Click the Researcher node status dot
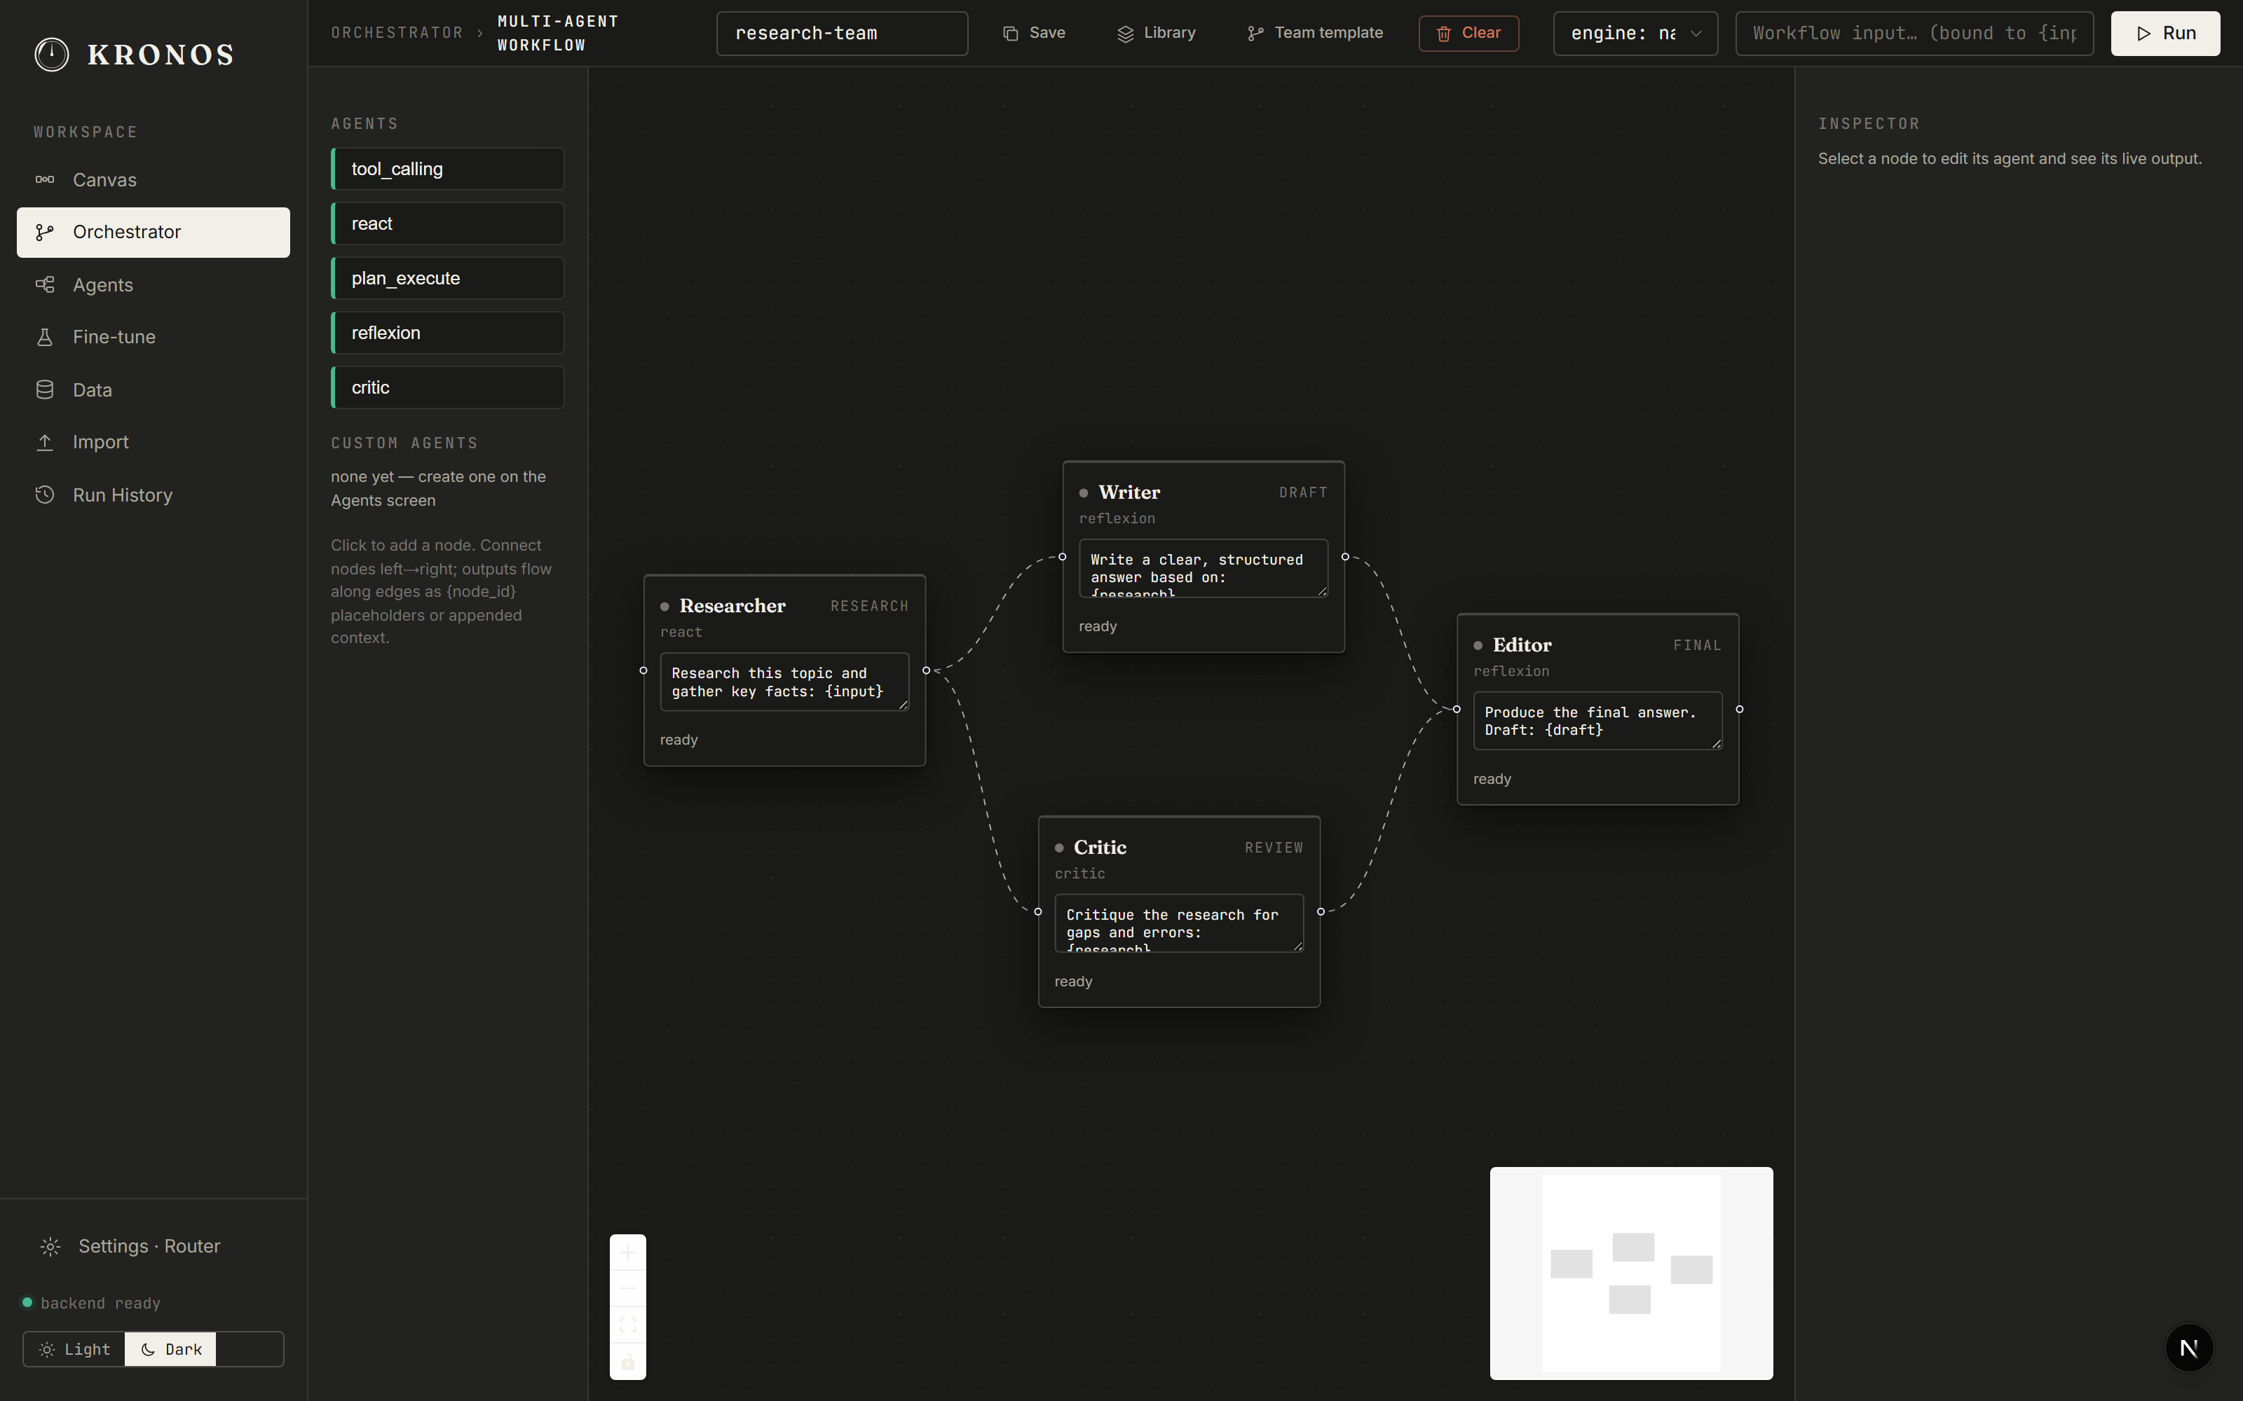Viewport: 2243px width, 1401px height. point(664,607)
